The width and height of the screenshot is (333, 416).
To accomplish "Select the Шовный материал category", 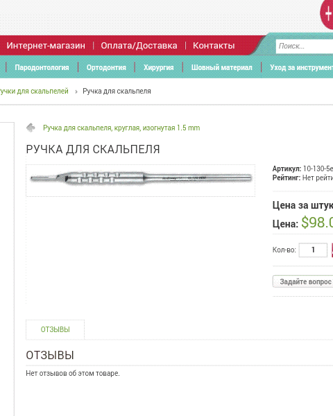I will pyautogui.click(x=222, y=67).
